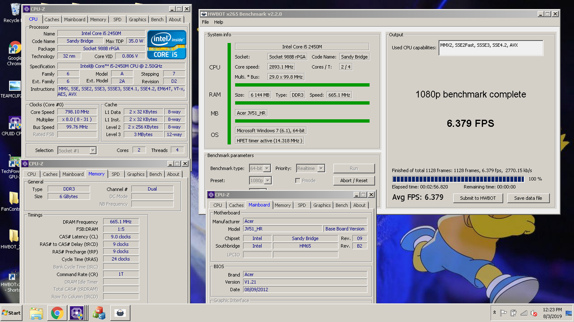Click Save data file button
This screenshot has width=574, height=322.
528,198
